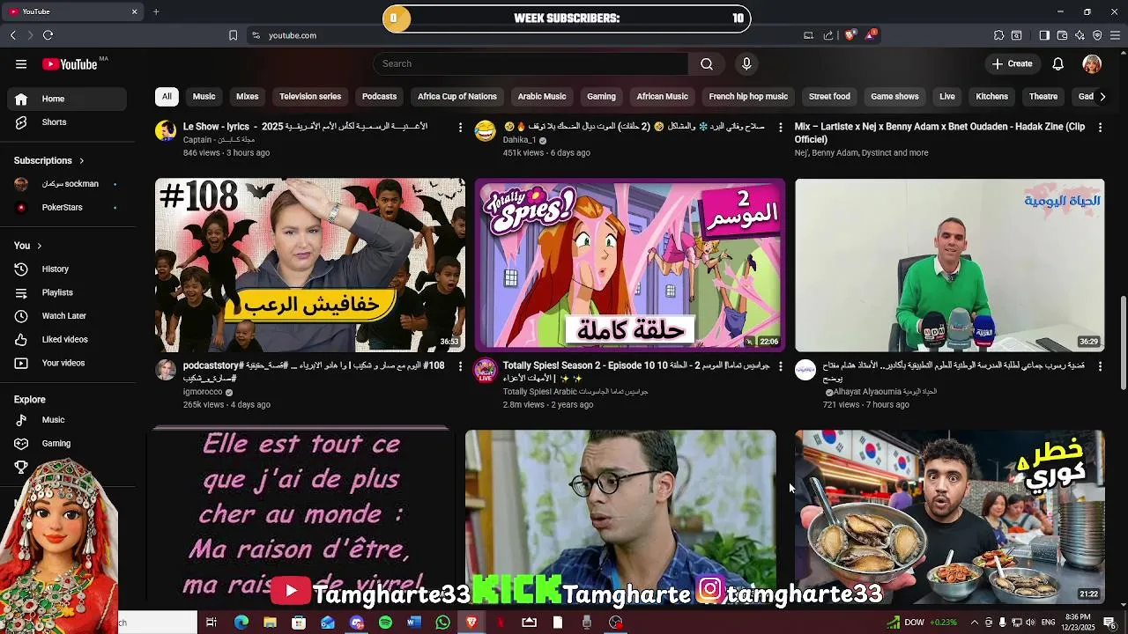1128x634 pixels.
Task: Open options menu for podcaststory #108 video
Action: click(x=460, y=366)
